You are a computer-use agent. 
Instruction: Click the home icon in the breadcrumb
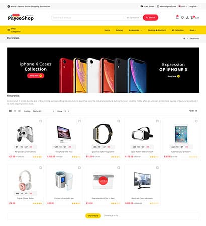pyautogui.click(x=184, y=38)
